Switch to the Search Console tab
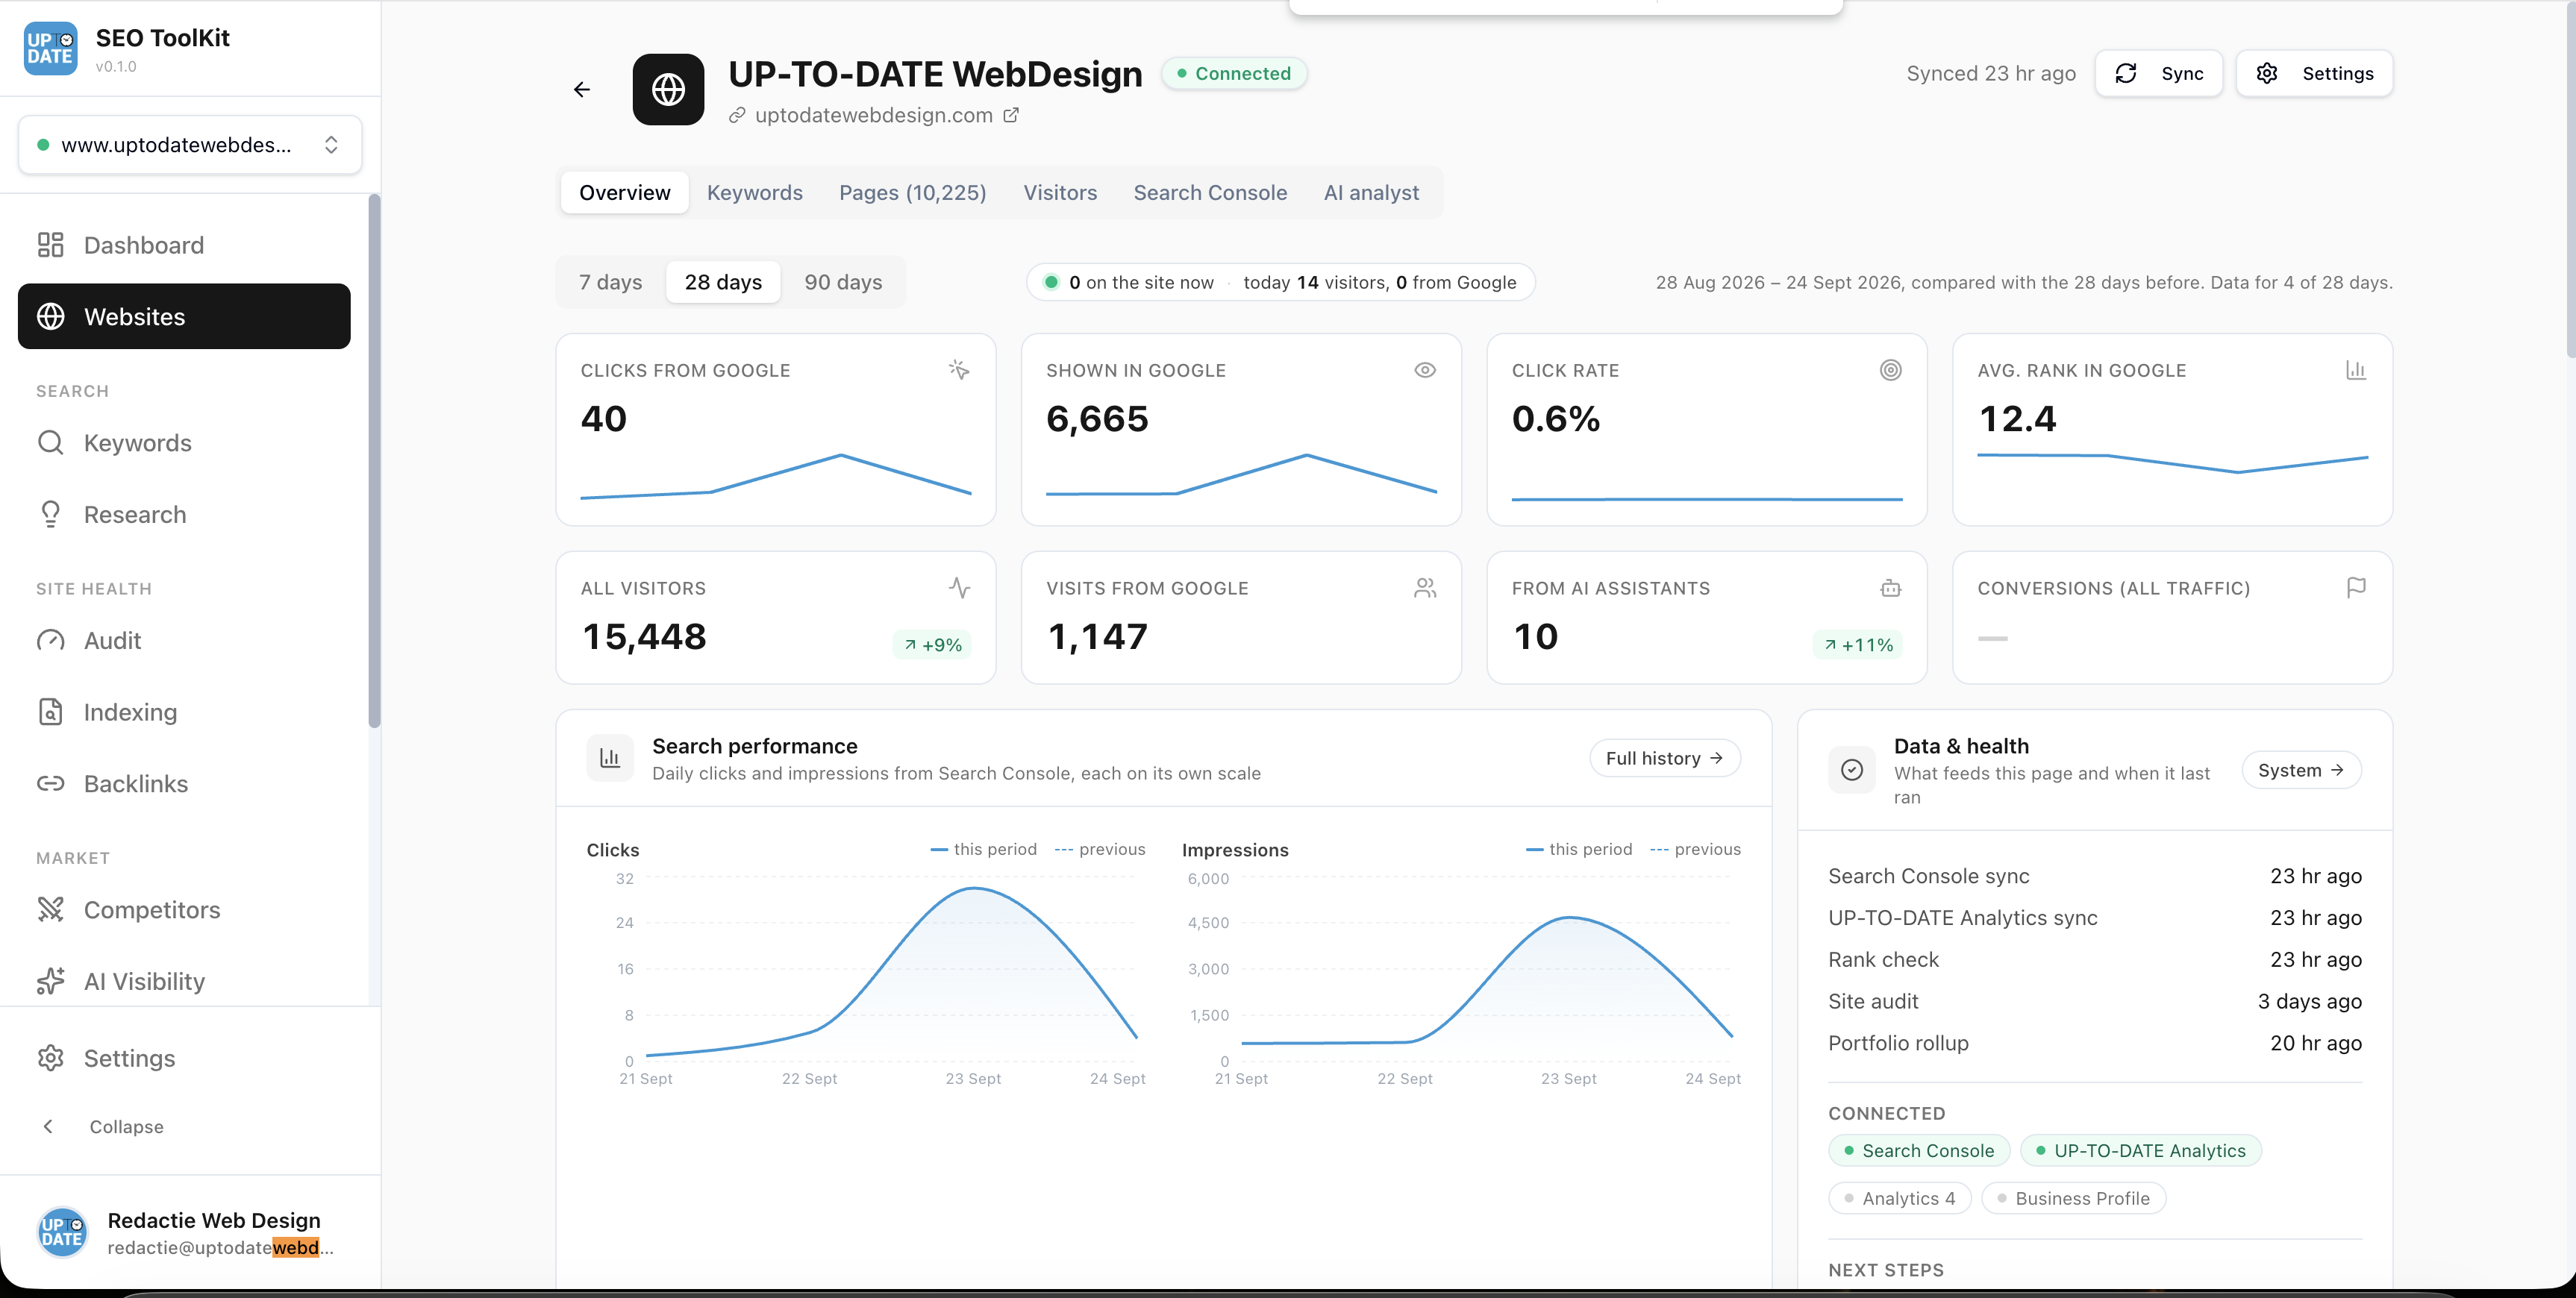 1209,193
